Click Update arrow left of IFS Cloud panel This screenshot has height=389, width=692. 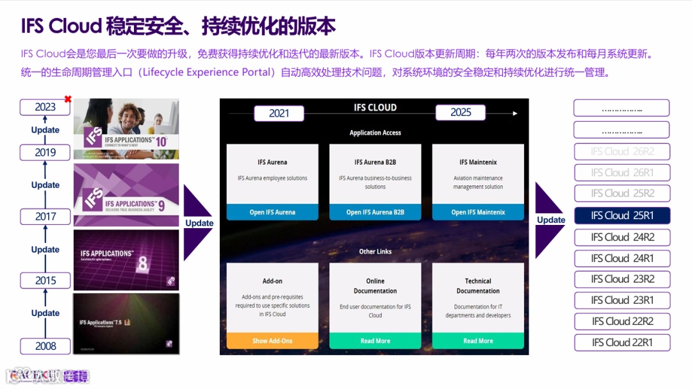(199, 223)
